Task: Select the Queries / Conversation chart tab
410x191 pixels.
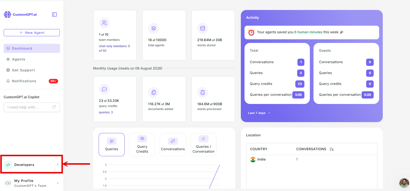Action: coord(203,144)
